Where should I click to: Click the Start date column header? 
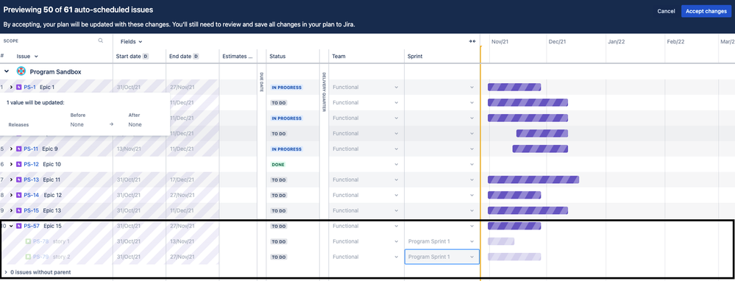click(x=129, y=56)
